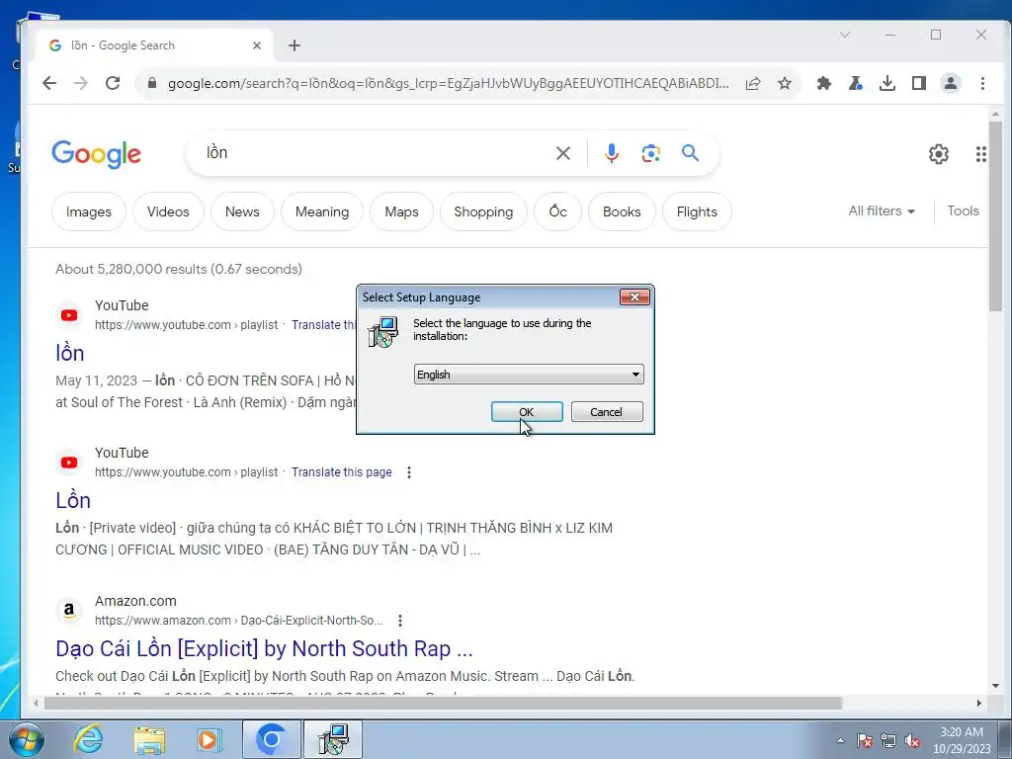Open options for second YouTube result
The image size is (1012, 759).
click(x=408, y=472)
